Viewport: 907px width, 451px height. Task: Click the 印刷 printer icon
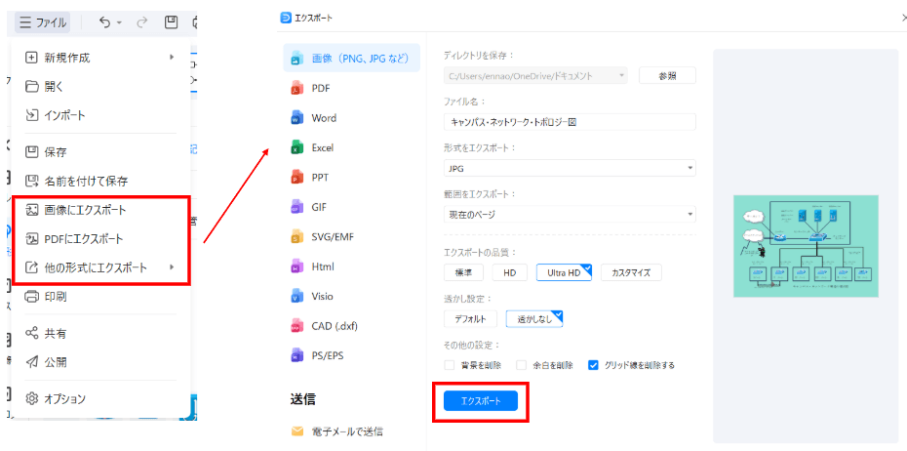point(32,297)
